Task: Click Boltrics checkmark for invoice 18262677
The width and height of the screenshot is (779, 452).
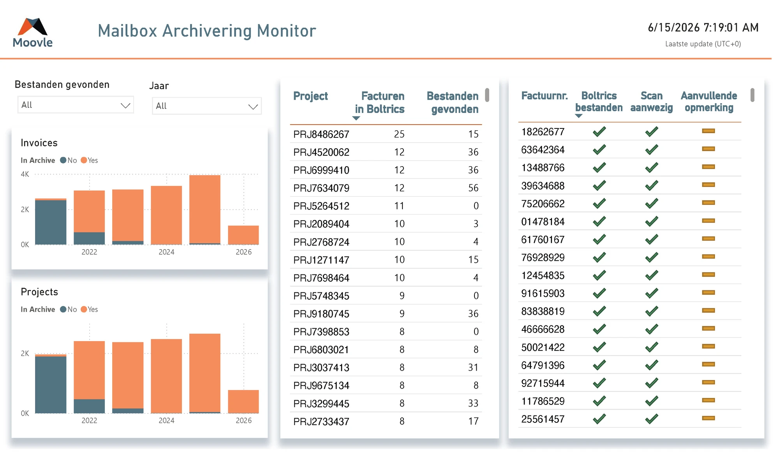Action: tap(599, 132)
